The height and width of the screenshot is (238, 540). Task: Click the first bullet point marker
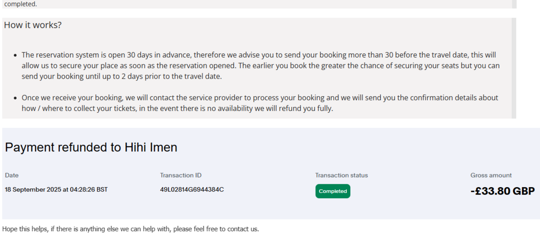coord(16,55)
